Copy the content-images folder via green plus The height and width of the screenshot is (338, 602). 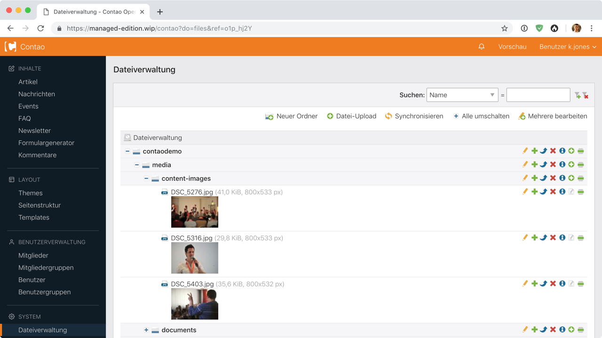coord(534,178)
